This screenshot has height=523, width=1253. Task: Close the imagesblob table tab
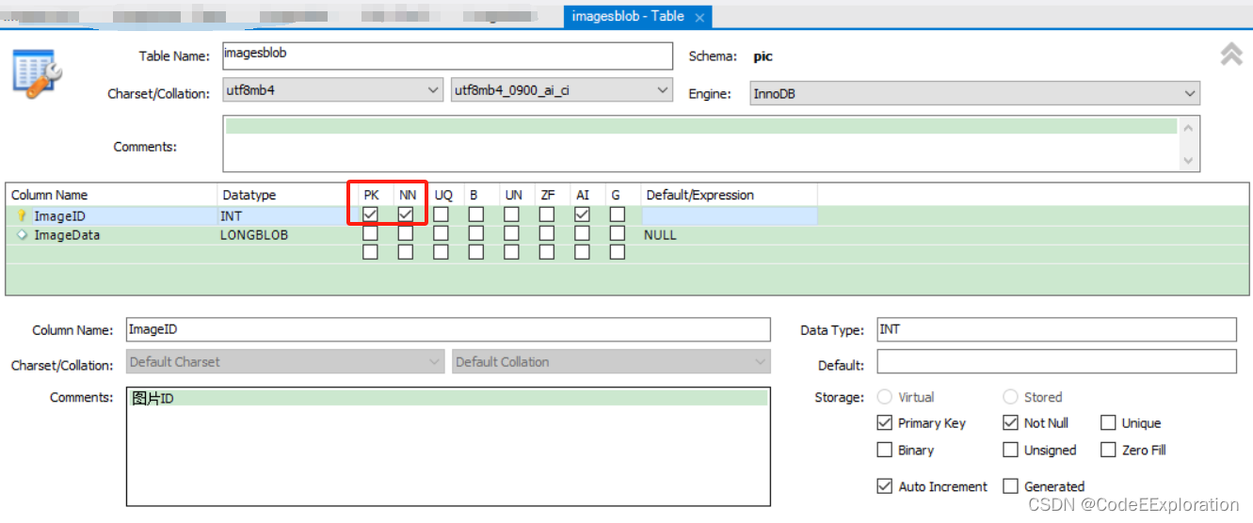pos(699,17)
